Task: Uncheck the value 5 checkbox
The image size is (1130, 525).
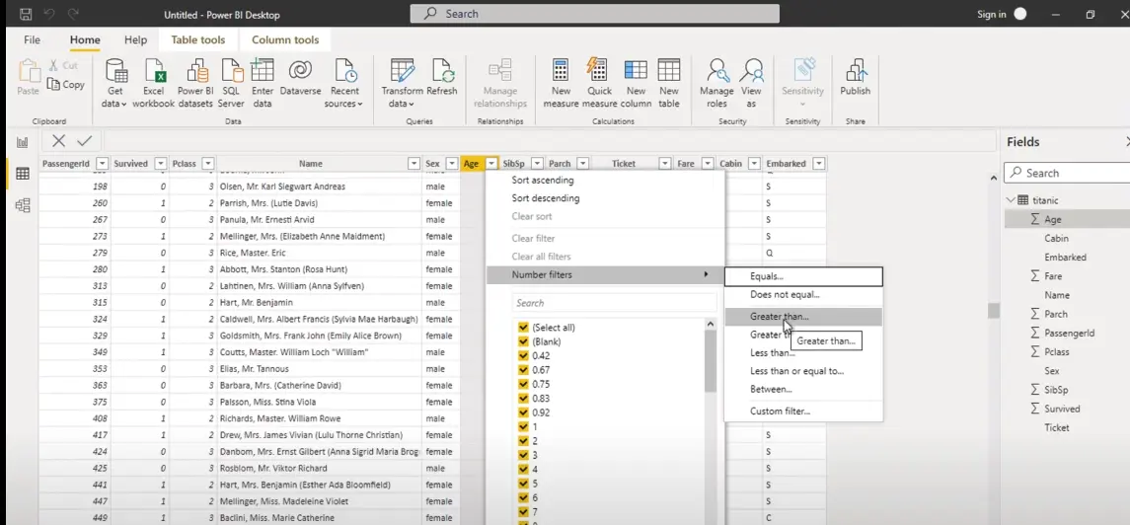Action: (x=523, y=484)
